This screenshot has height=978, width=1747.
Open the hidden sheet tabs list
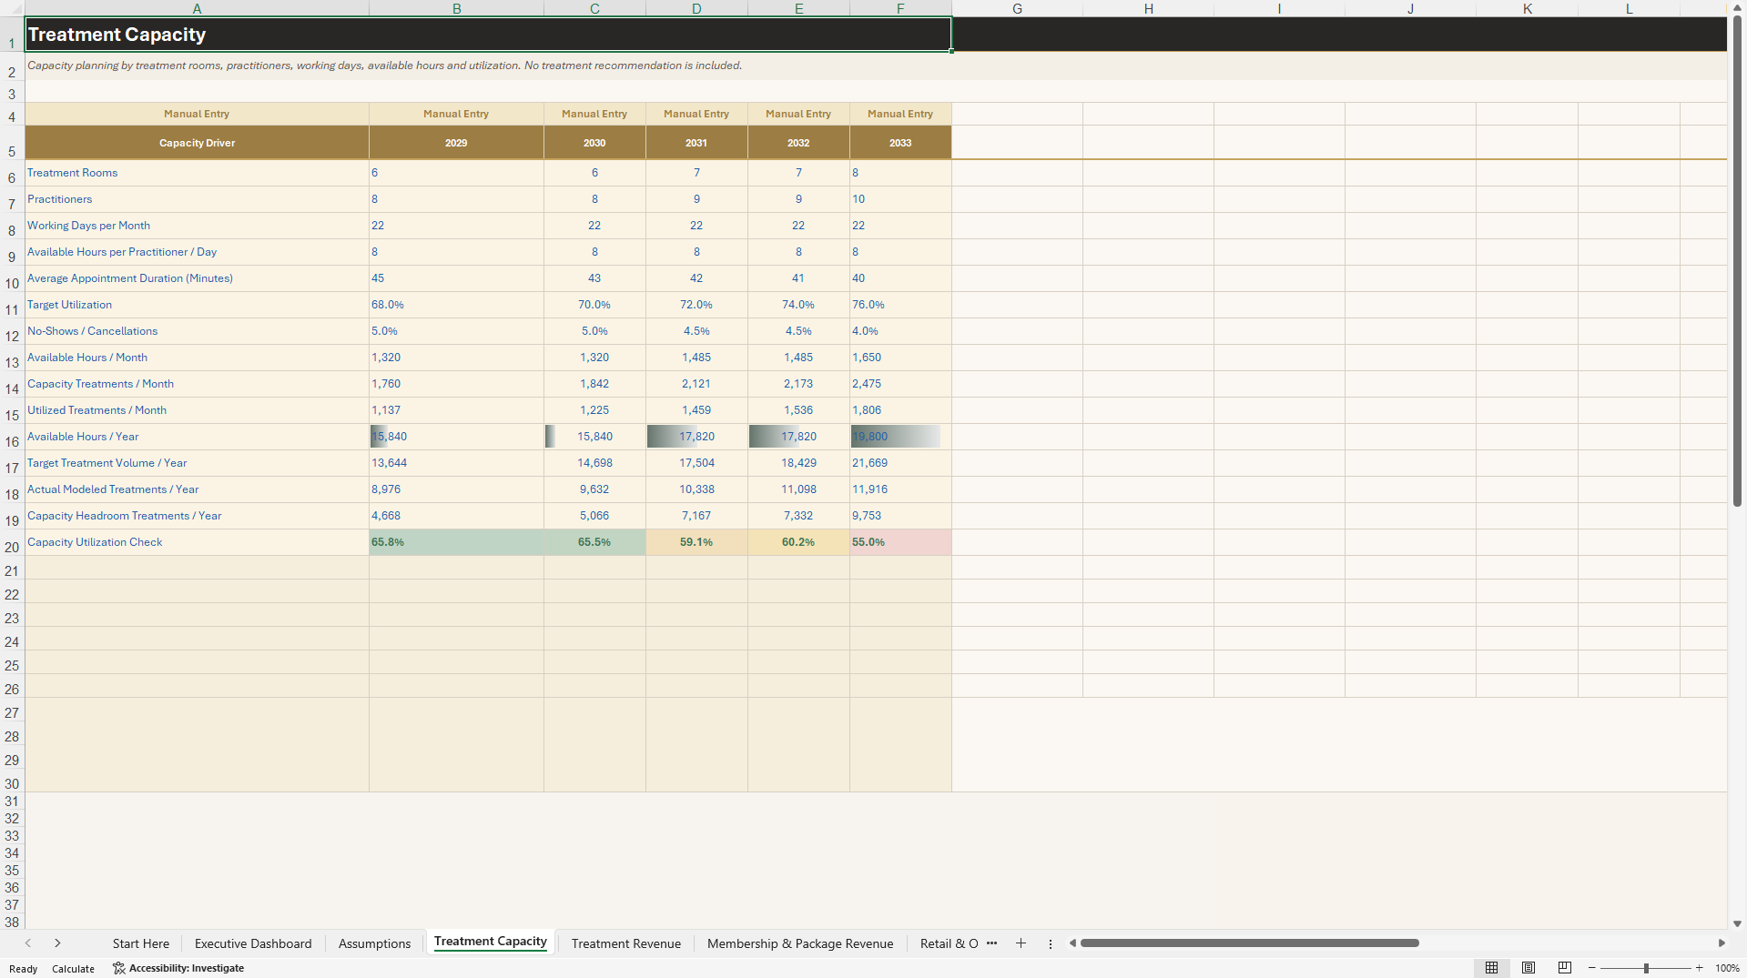(x=991, y=943)
